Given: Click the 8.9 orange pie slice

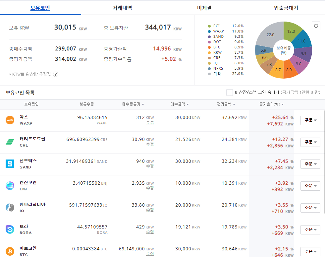Looking at the screenshot, I should pyautogui.click(x=289, y=70).
